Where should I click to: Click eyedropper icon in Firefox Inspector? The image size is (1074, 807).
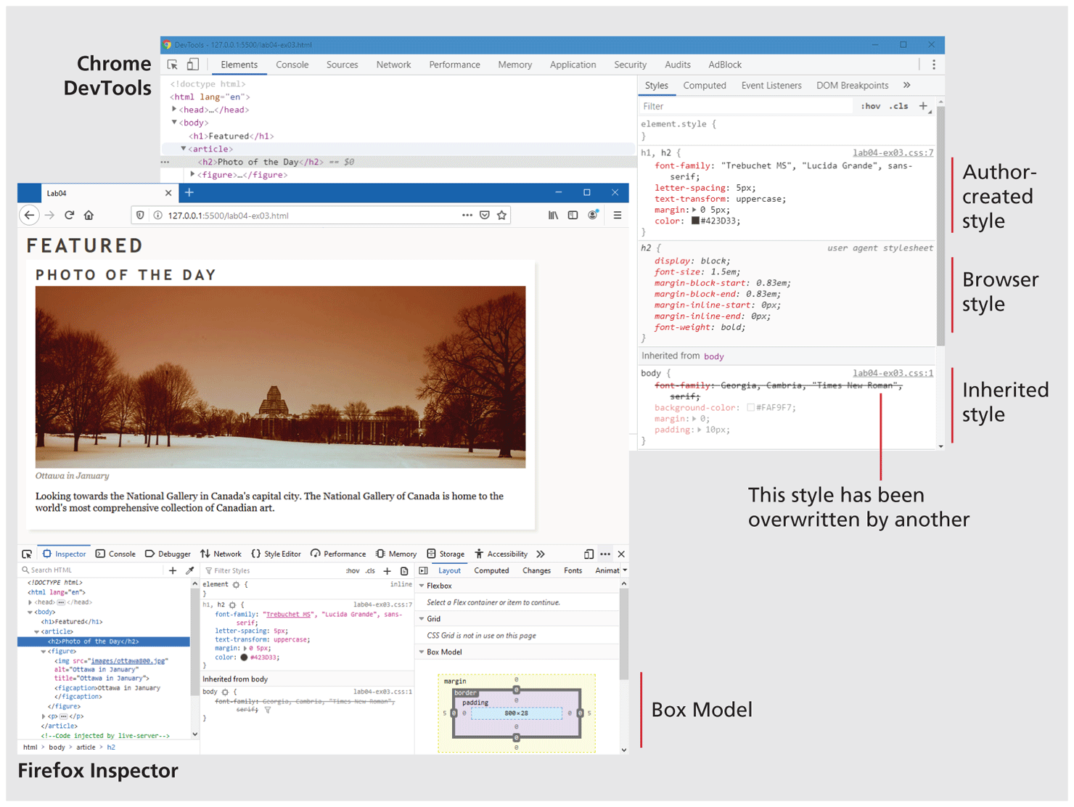click(190, 570)
